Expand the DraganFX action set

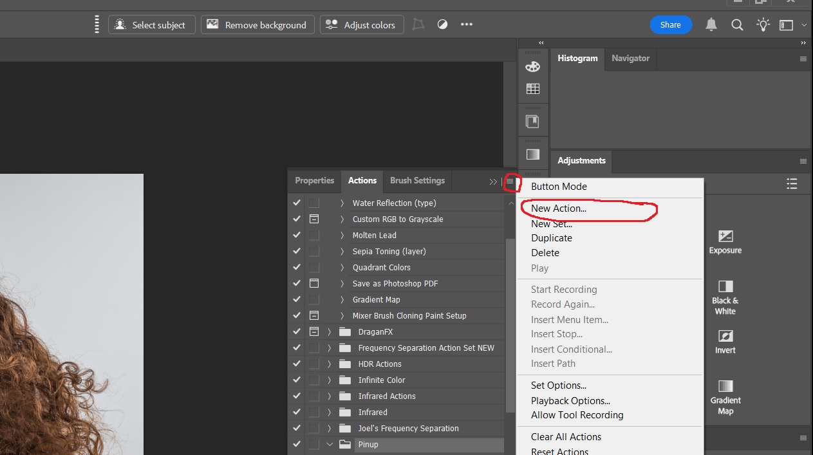point(330,332)
